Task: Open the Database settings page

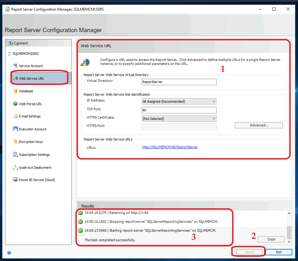Action: 26,91
